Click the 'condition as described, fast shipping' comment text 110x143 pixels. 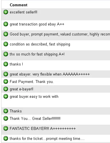[x=40, y=44]
